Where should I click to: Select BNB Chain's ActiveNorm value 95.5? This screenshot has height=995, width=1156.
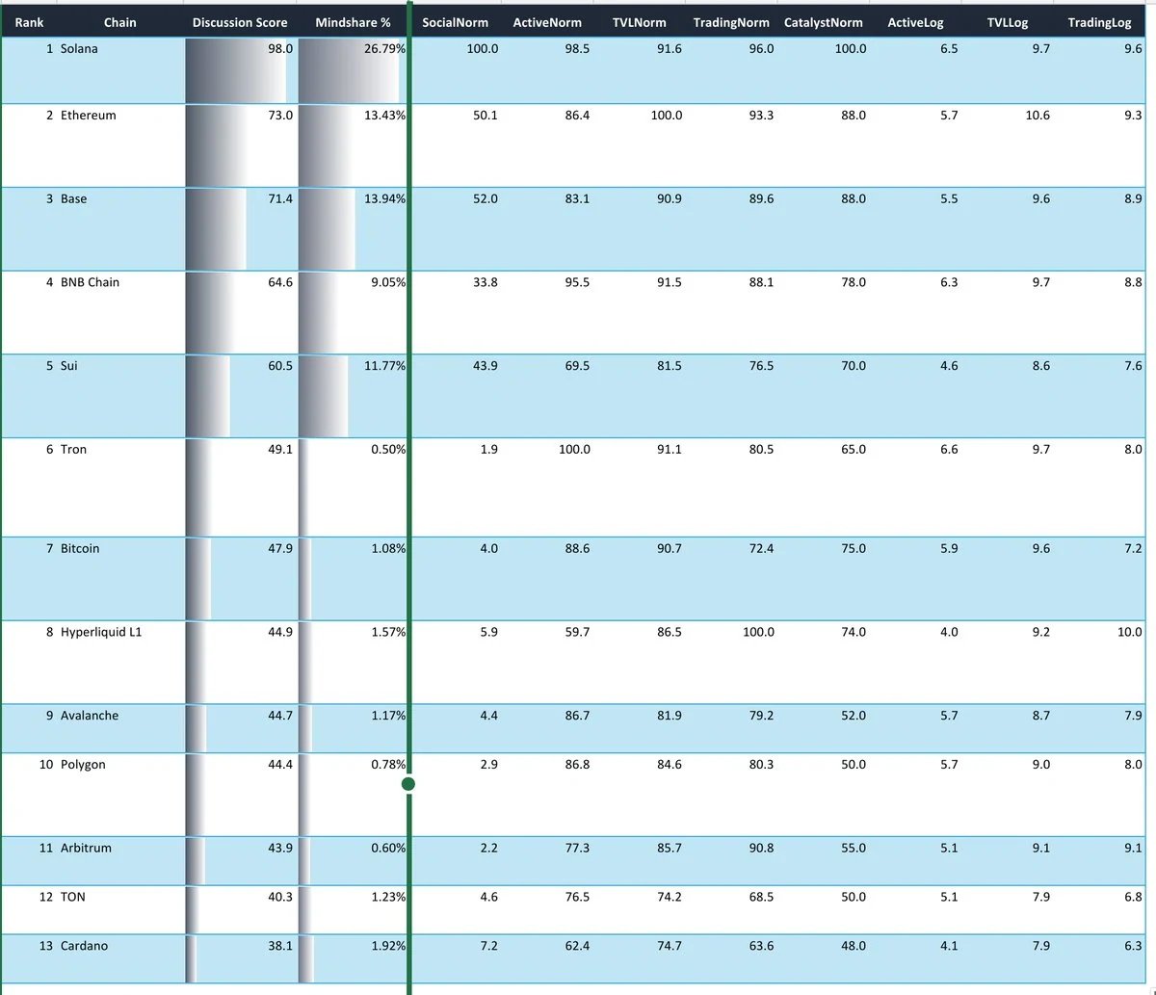pyautogui.click(x=577, y=282)
